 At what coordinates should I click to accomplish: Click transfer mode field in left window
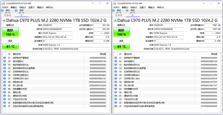point(58,37)
